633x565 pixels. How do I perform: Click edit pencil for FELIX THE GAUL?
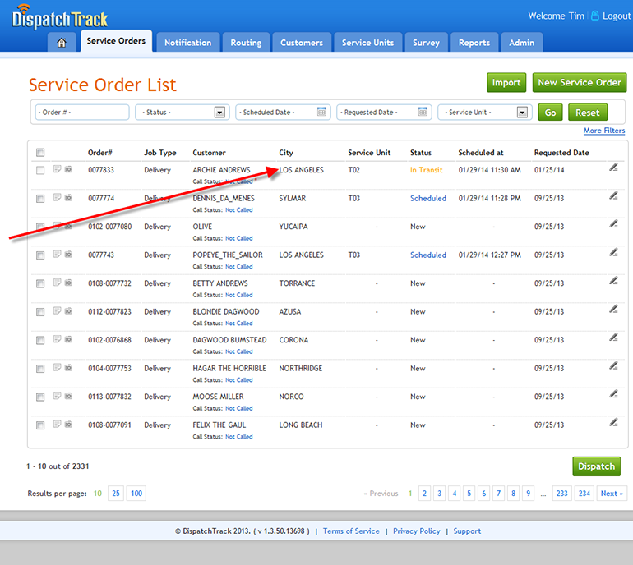pos(613,422)
